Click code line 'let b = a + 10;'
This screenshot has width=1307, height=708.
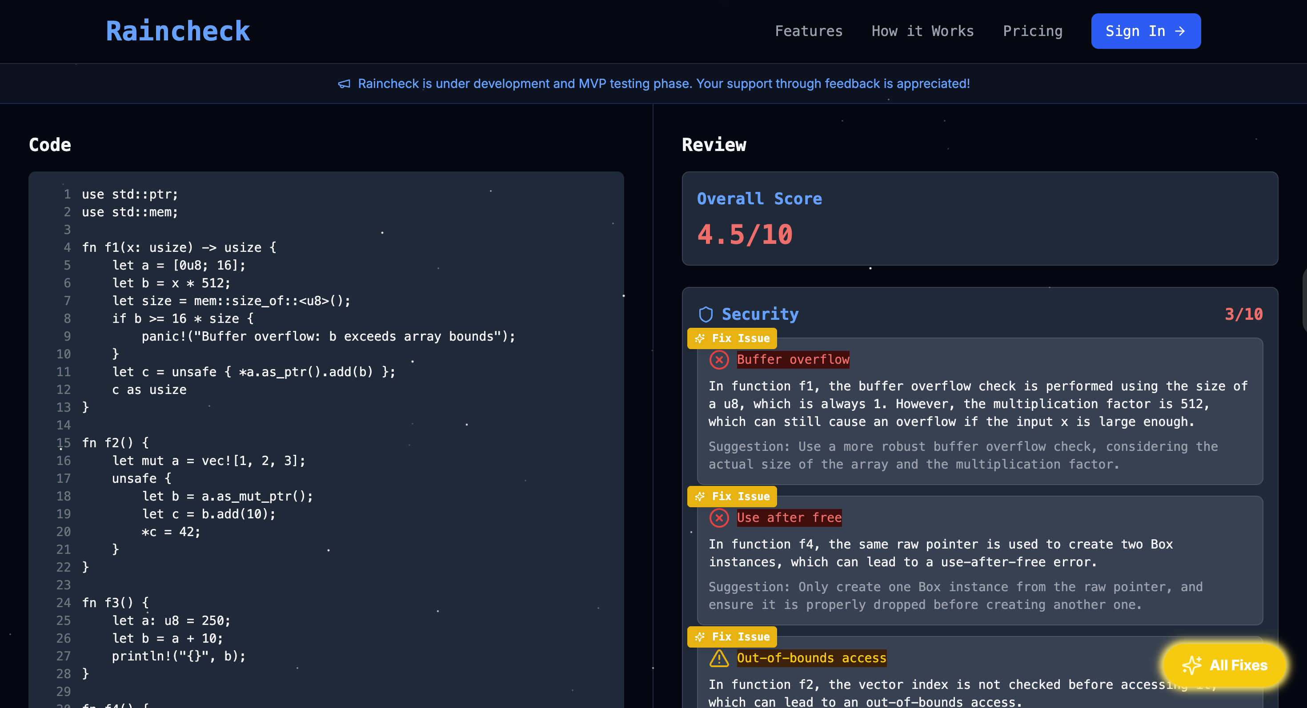click(168, 638)
